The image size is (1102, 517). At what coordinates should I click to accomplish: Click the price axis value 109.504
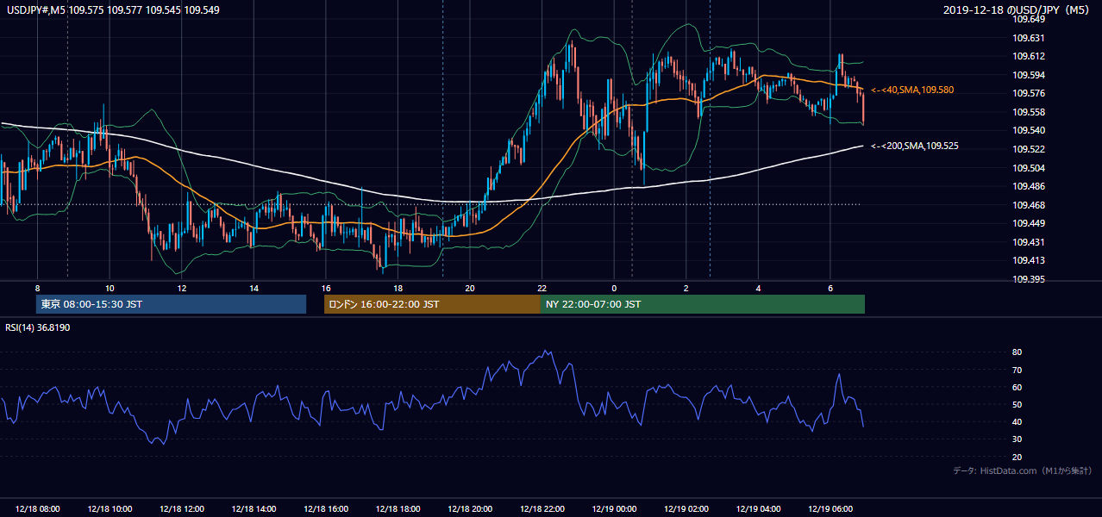tap(1028, 168)
